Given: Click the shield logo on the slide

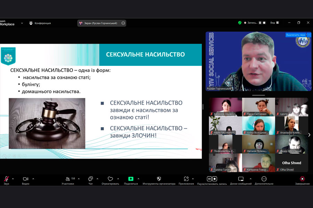Looking at the screenshot, I should [x=8, y=56].
